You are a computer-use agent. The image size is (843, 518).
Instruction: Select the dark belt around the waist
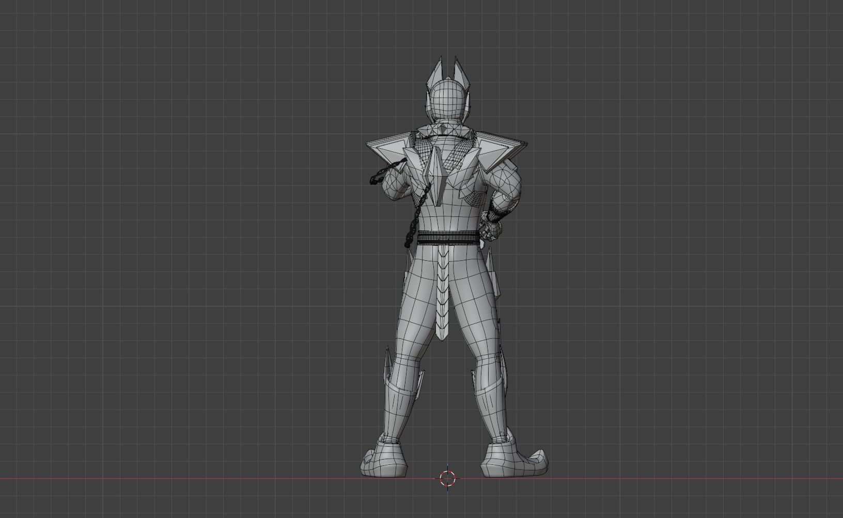coord(449,239)
